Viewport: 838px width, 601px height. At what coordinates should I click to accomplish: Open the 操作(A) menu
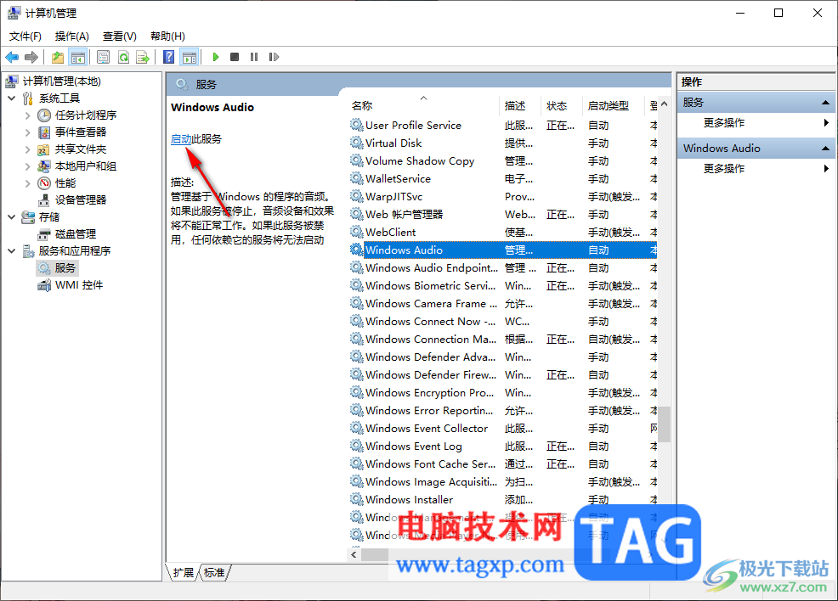[71, 37]
